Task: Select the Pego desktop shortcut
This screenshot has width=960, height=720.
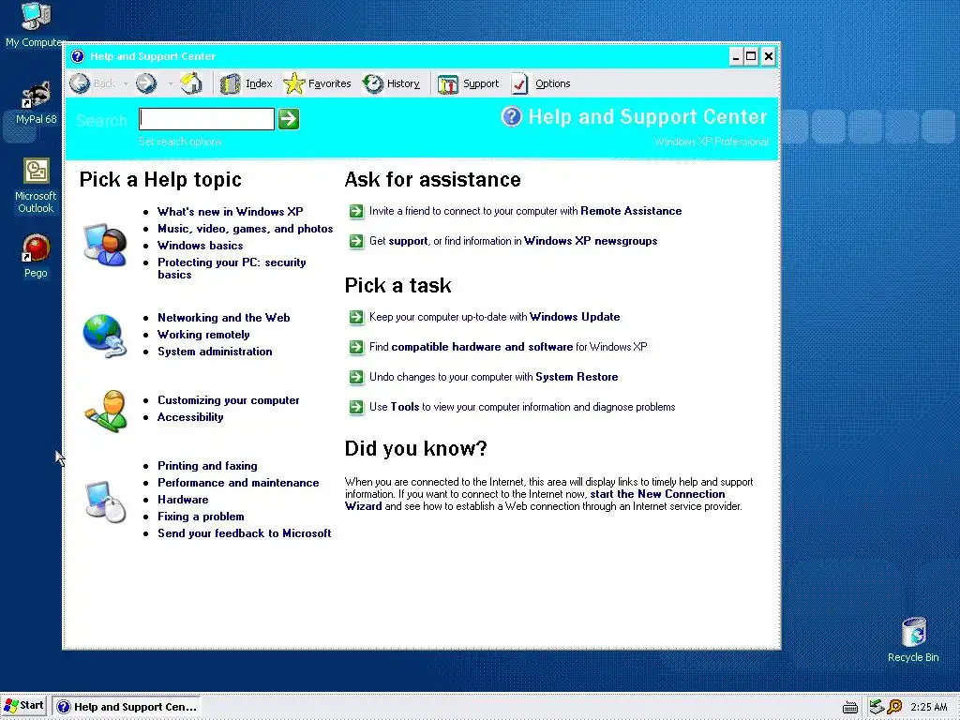Action: pyautogui.click(x=36, y=256)
